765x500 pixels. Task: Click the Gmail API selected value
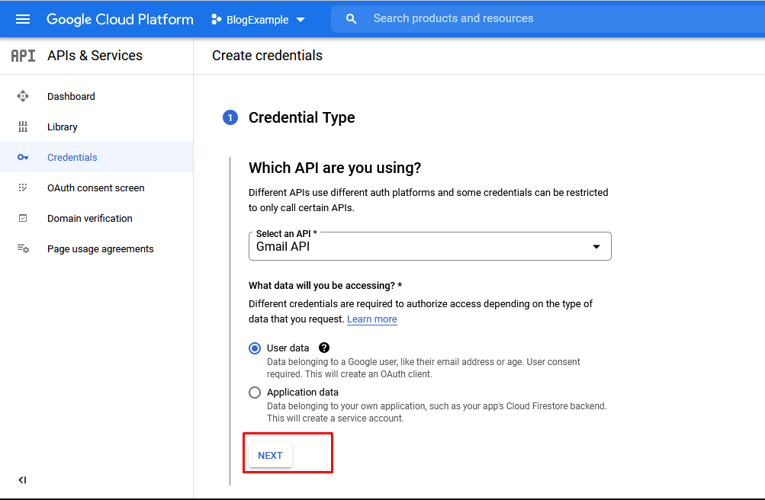coord(283,247)
